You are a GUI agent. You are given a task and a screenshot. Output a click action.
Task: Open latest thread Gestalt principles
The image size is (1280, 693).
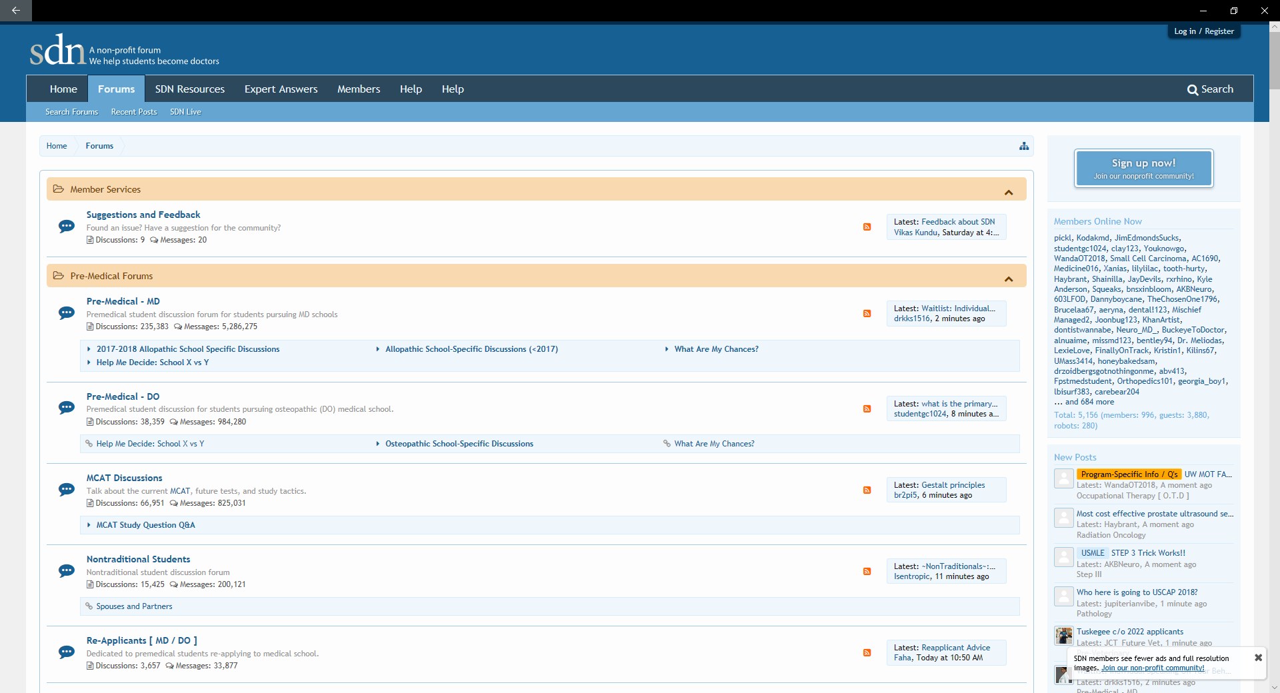[x=953, y=485]
